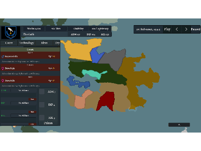The height and width of the screenshot is (151, 201).
Task: Click the male gender icon in Ruler row
Action: click(3, 56)
